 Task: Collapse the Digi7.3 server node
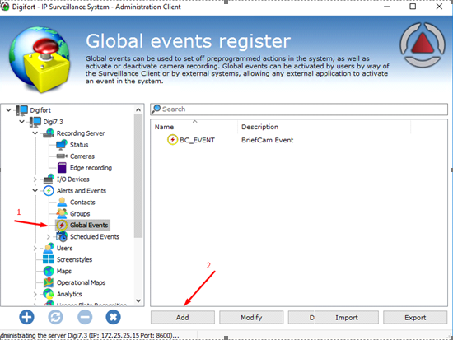click(22, 122)
